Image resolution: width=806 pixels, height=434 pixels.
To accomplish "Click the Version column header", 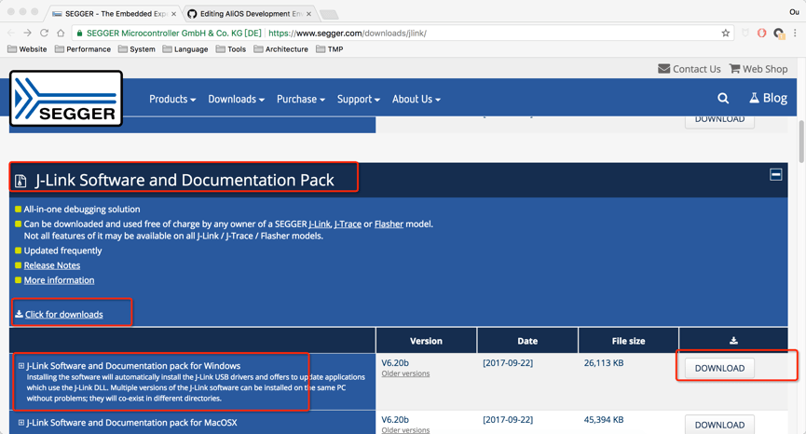I will pos(426,341).
